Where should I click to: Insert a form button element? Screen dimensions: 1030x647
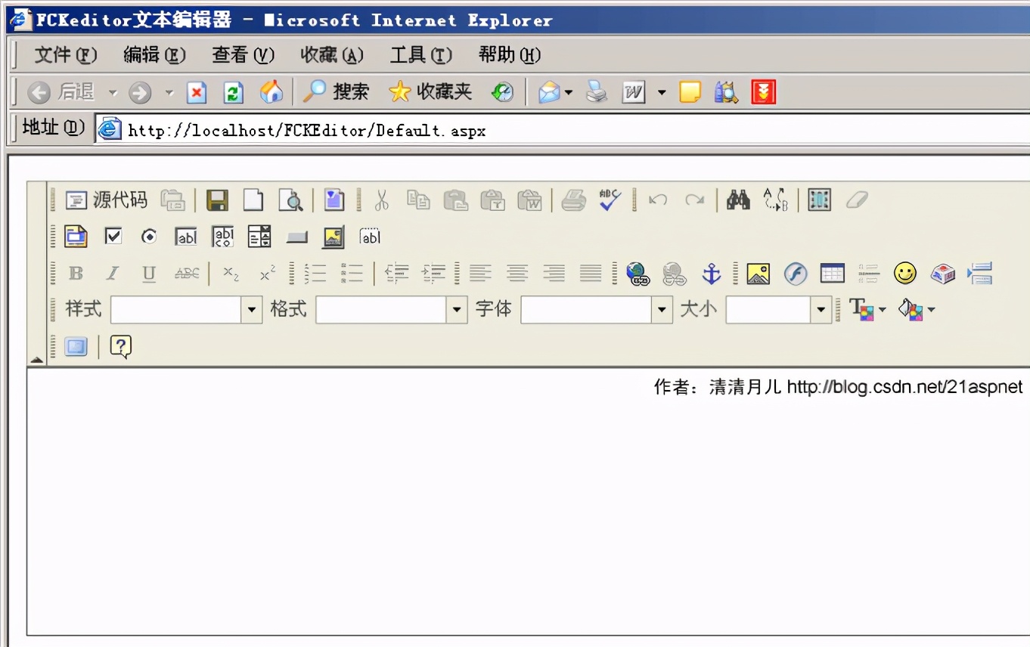coord(296,238)
